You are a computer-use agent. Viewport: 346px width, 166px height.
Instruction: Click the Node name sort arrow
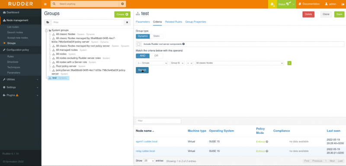tap(153, 131)
